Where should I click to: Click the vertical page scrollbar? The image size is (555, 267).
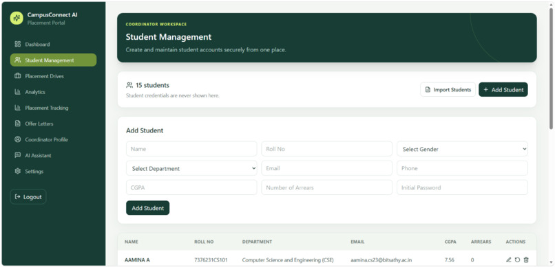[551, 69]
